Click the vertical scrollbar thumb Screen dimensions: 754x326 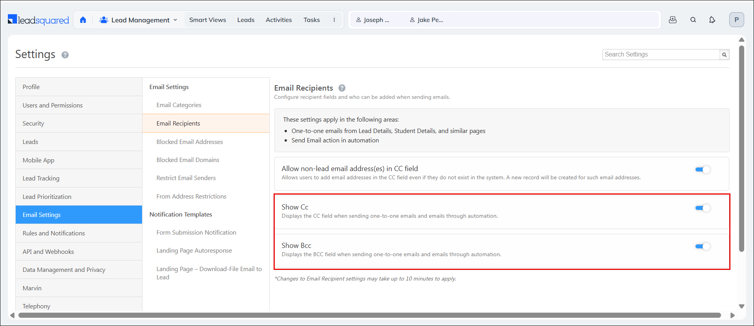coord(741,149)
